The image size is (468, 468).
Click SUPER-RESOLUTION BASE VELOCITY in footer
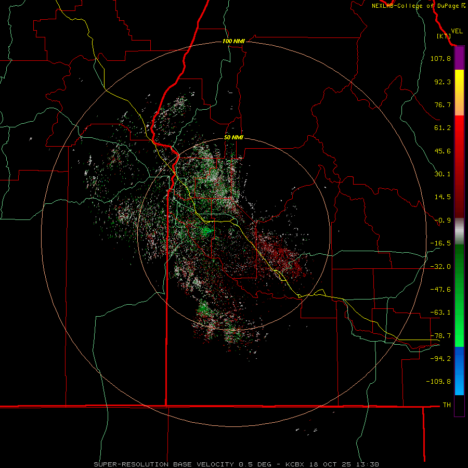pyautogui.click(x=164, y=464)
